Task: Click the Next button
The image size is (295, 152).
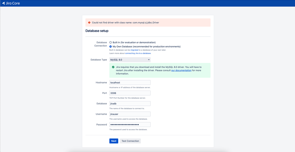Action: (x=114, y=141)
